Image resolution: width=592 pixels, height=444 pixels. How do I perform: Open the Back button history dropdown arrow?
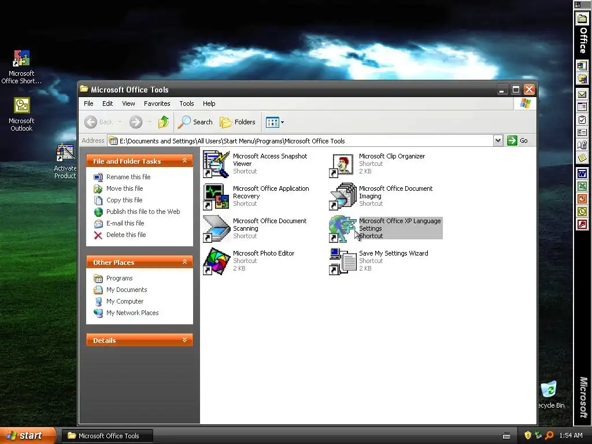coord(120,122)
